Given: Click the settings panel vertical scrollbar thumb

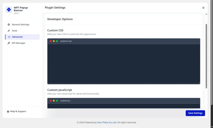Looking at the screenshot, I should click(206, 56).
